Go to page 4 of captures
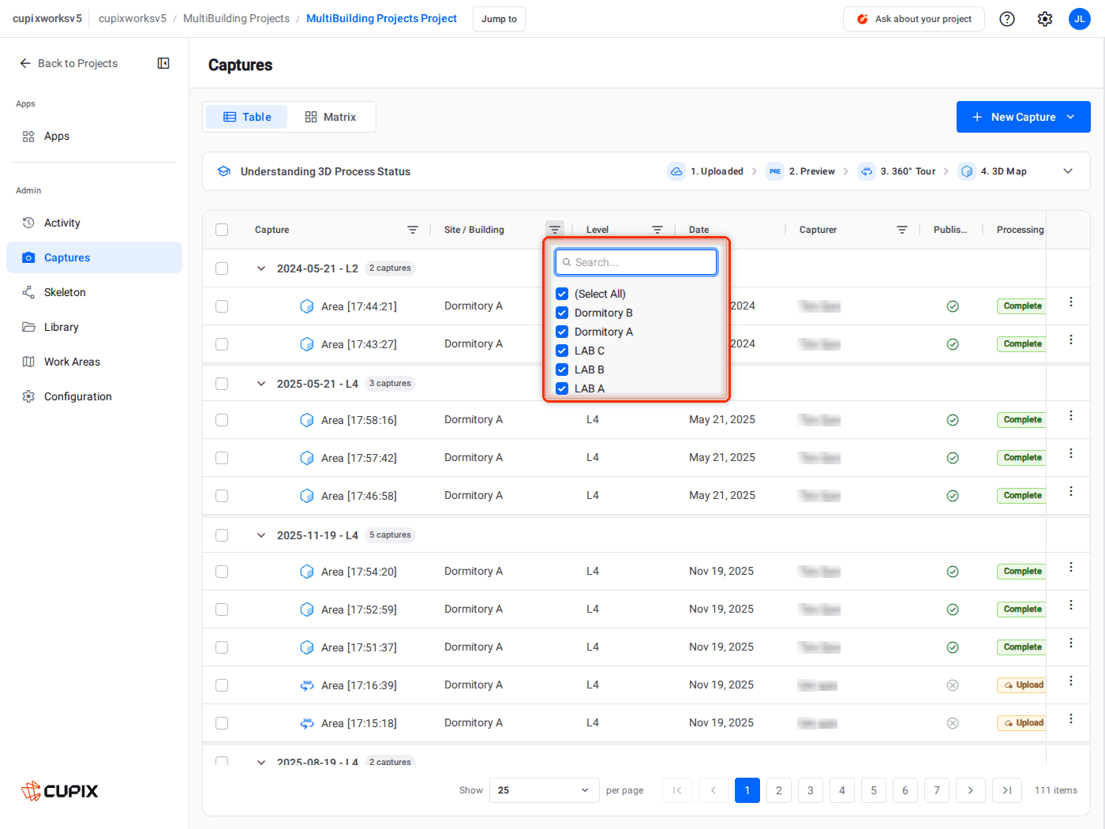 (842, 790)
